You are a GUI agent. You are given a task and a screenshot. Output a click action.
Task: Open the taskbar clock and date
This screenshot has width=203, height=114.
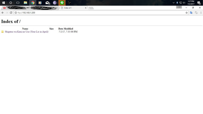191,3
